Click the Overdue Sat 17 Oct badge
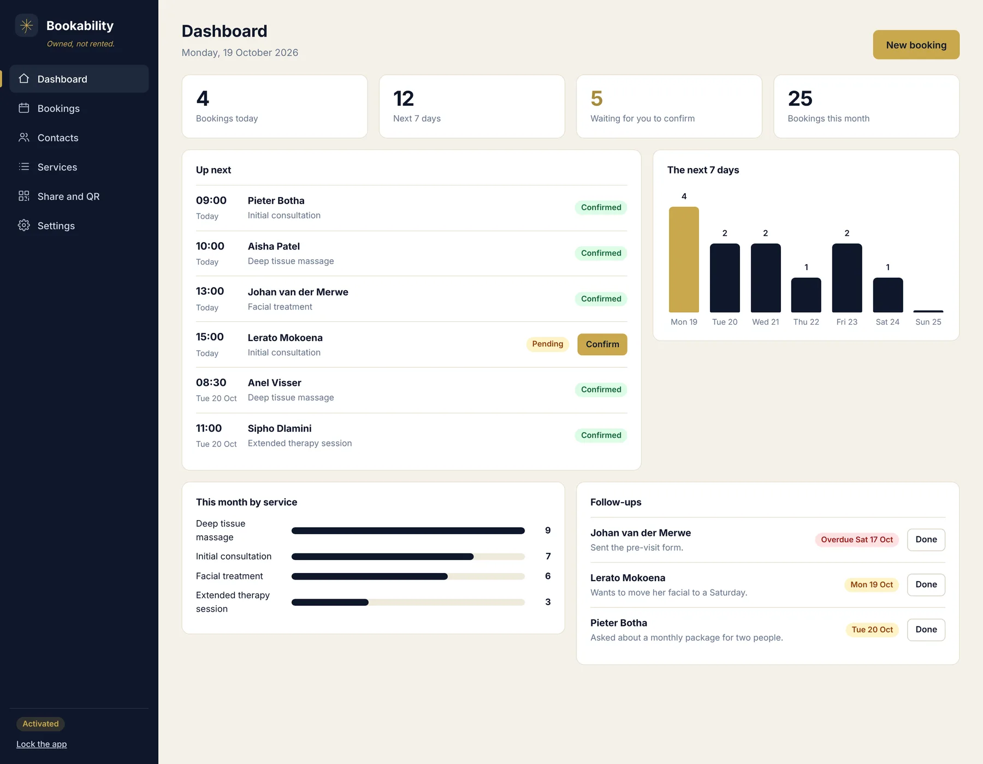Screen dimensions: 983x764 pyautogui.click(x=857, y=540)
